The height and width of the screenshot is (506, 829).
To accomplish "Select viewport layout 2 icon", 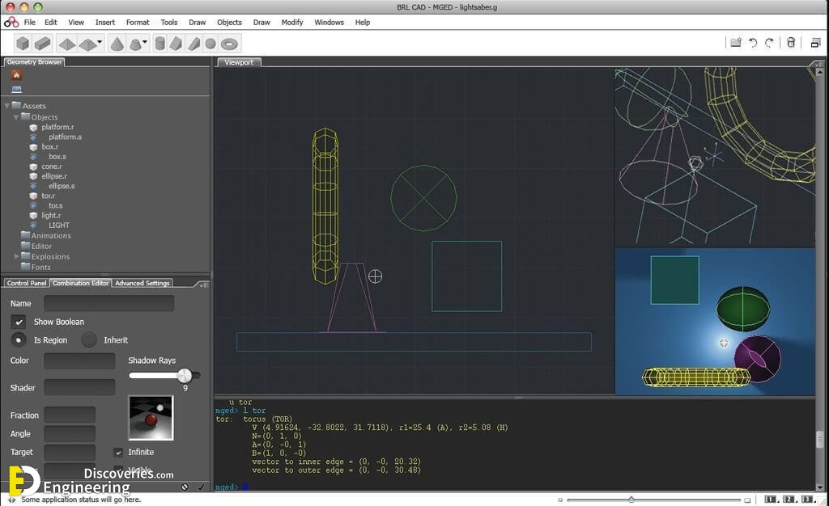I will coord(789,500).
